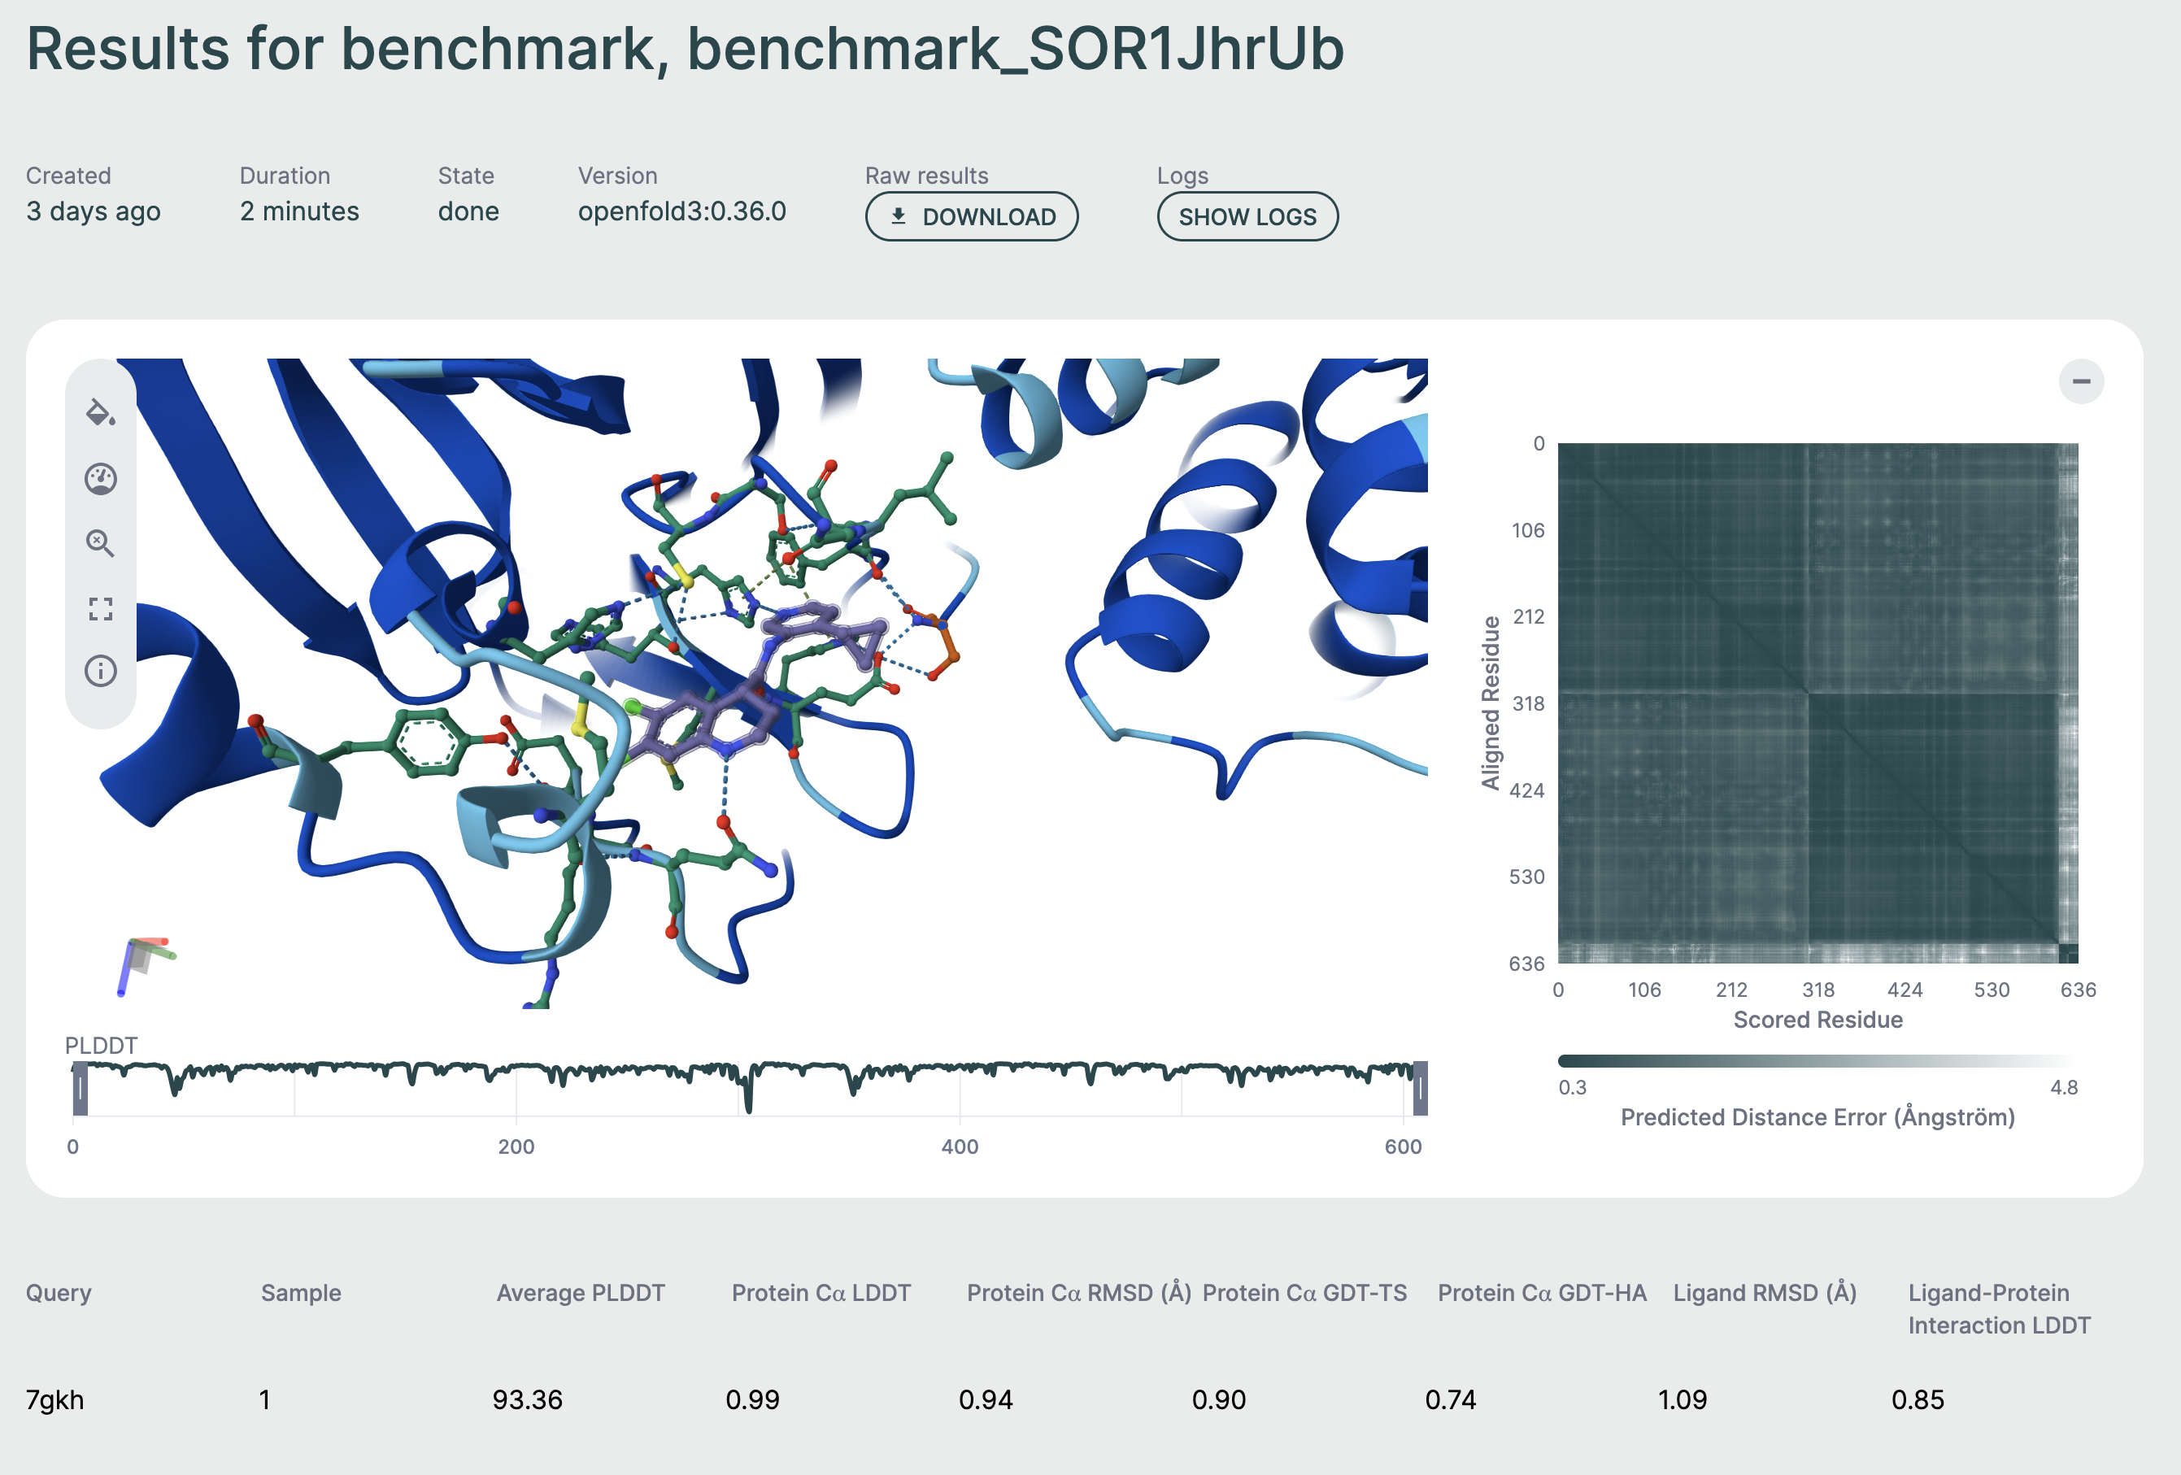Click the download arrow icon in Raw results

pyautogui.click(x=898, y=217)
